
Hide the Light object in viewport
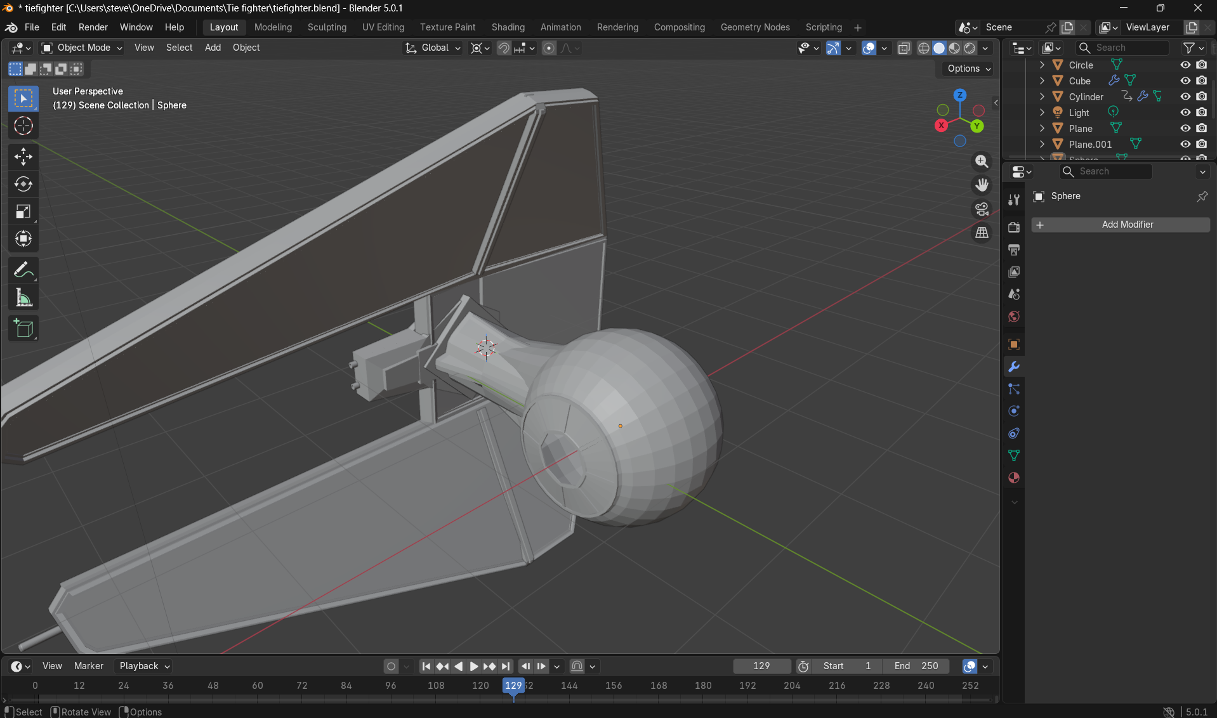tap(1185, 112)
